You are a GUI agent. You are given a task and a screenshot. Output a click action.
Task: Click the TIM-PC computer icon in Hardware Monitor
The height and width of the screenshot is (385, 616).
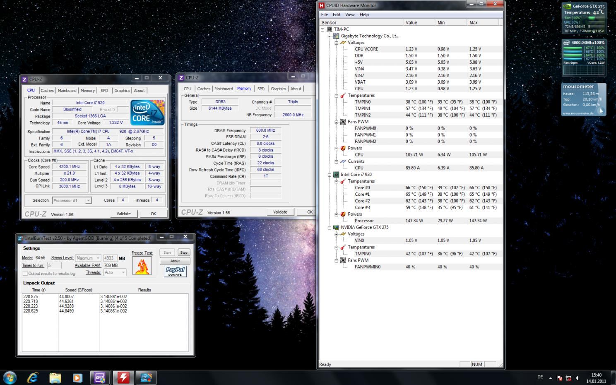pos(330,29)
